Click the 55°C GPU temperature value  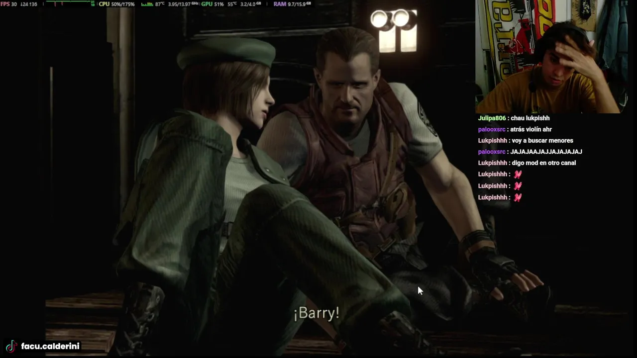(x=232, y=4)
